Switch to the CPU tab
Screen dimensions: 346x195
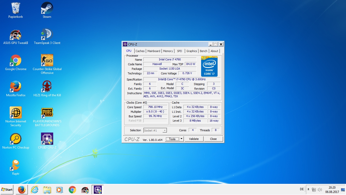click(129, 51)
